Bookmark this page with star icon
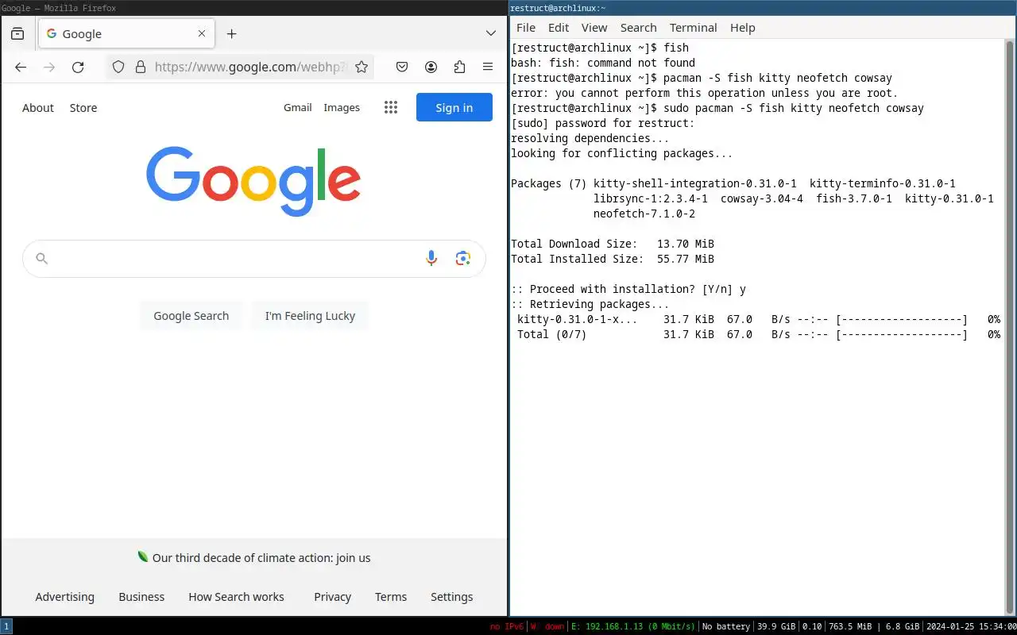Screen dimensions: 1017x635 [362, 67]
